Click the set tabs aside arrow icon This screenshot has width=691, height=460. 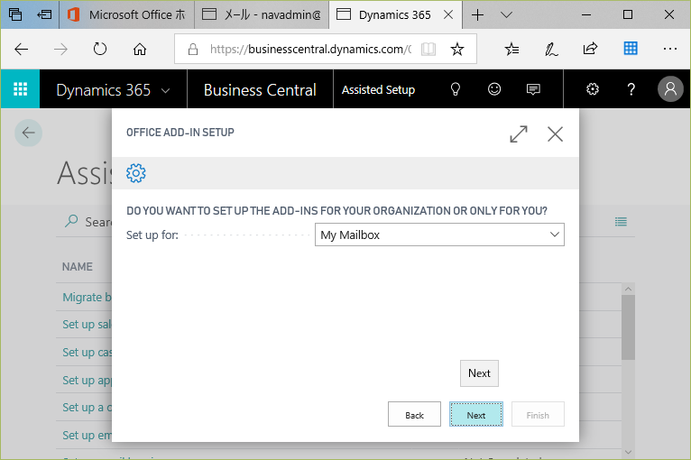click(x=44, y=14)
